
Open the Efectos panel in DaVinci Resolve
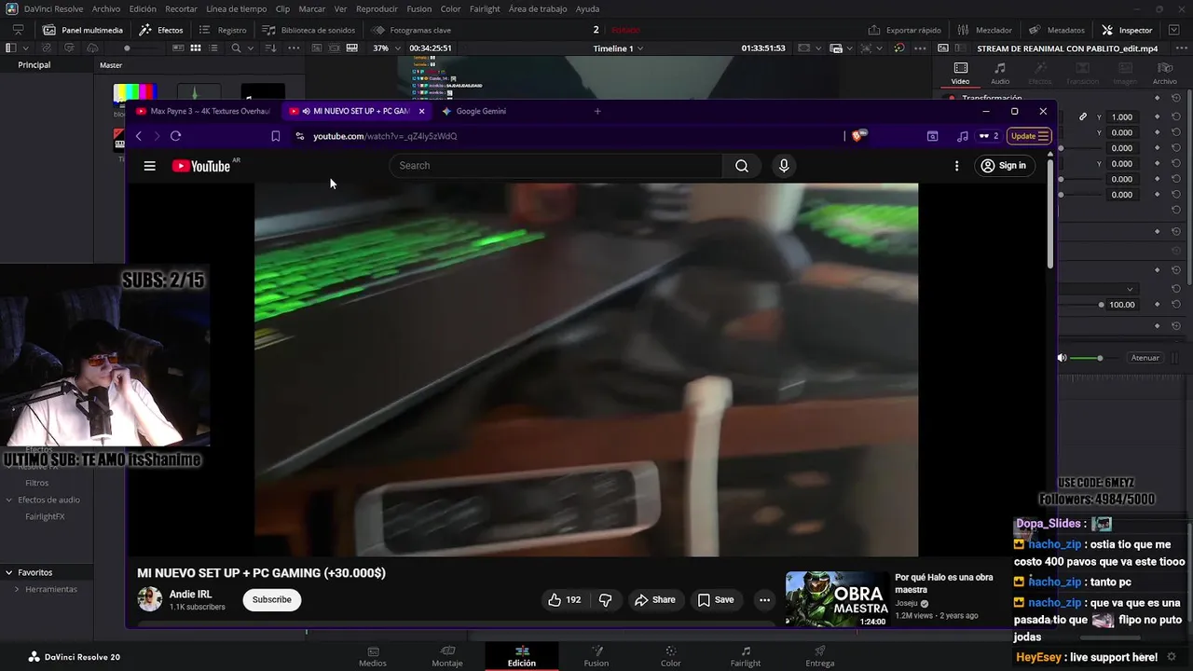click(162, 30)
